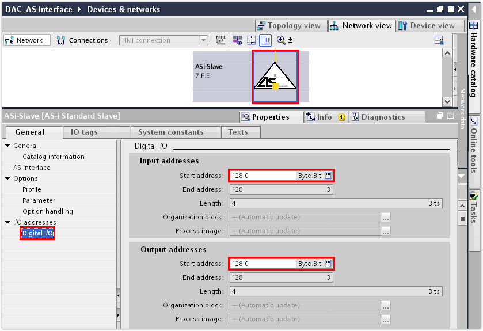Click the show address labels icon
This screenshot has width=483, height=331.
tap(237, 40)
